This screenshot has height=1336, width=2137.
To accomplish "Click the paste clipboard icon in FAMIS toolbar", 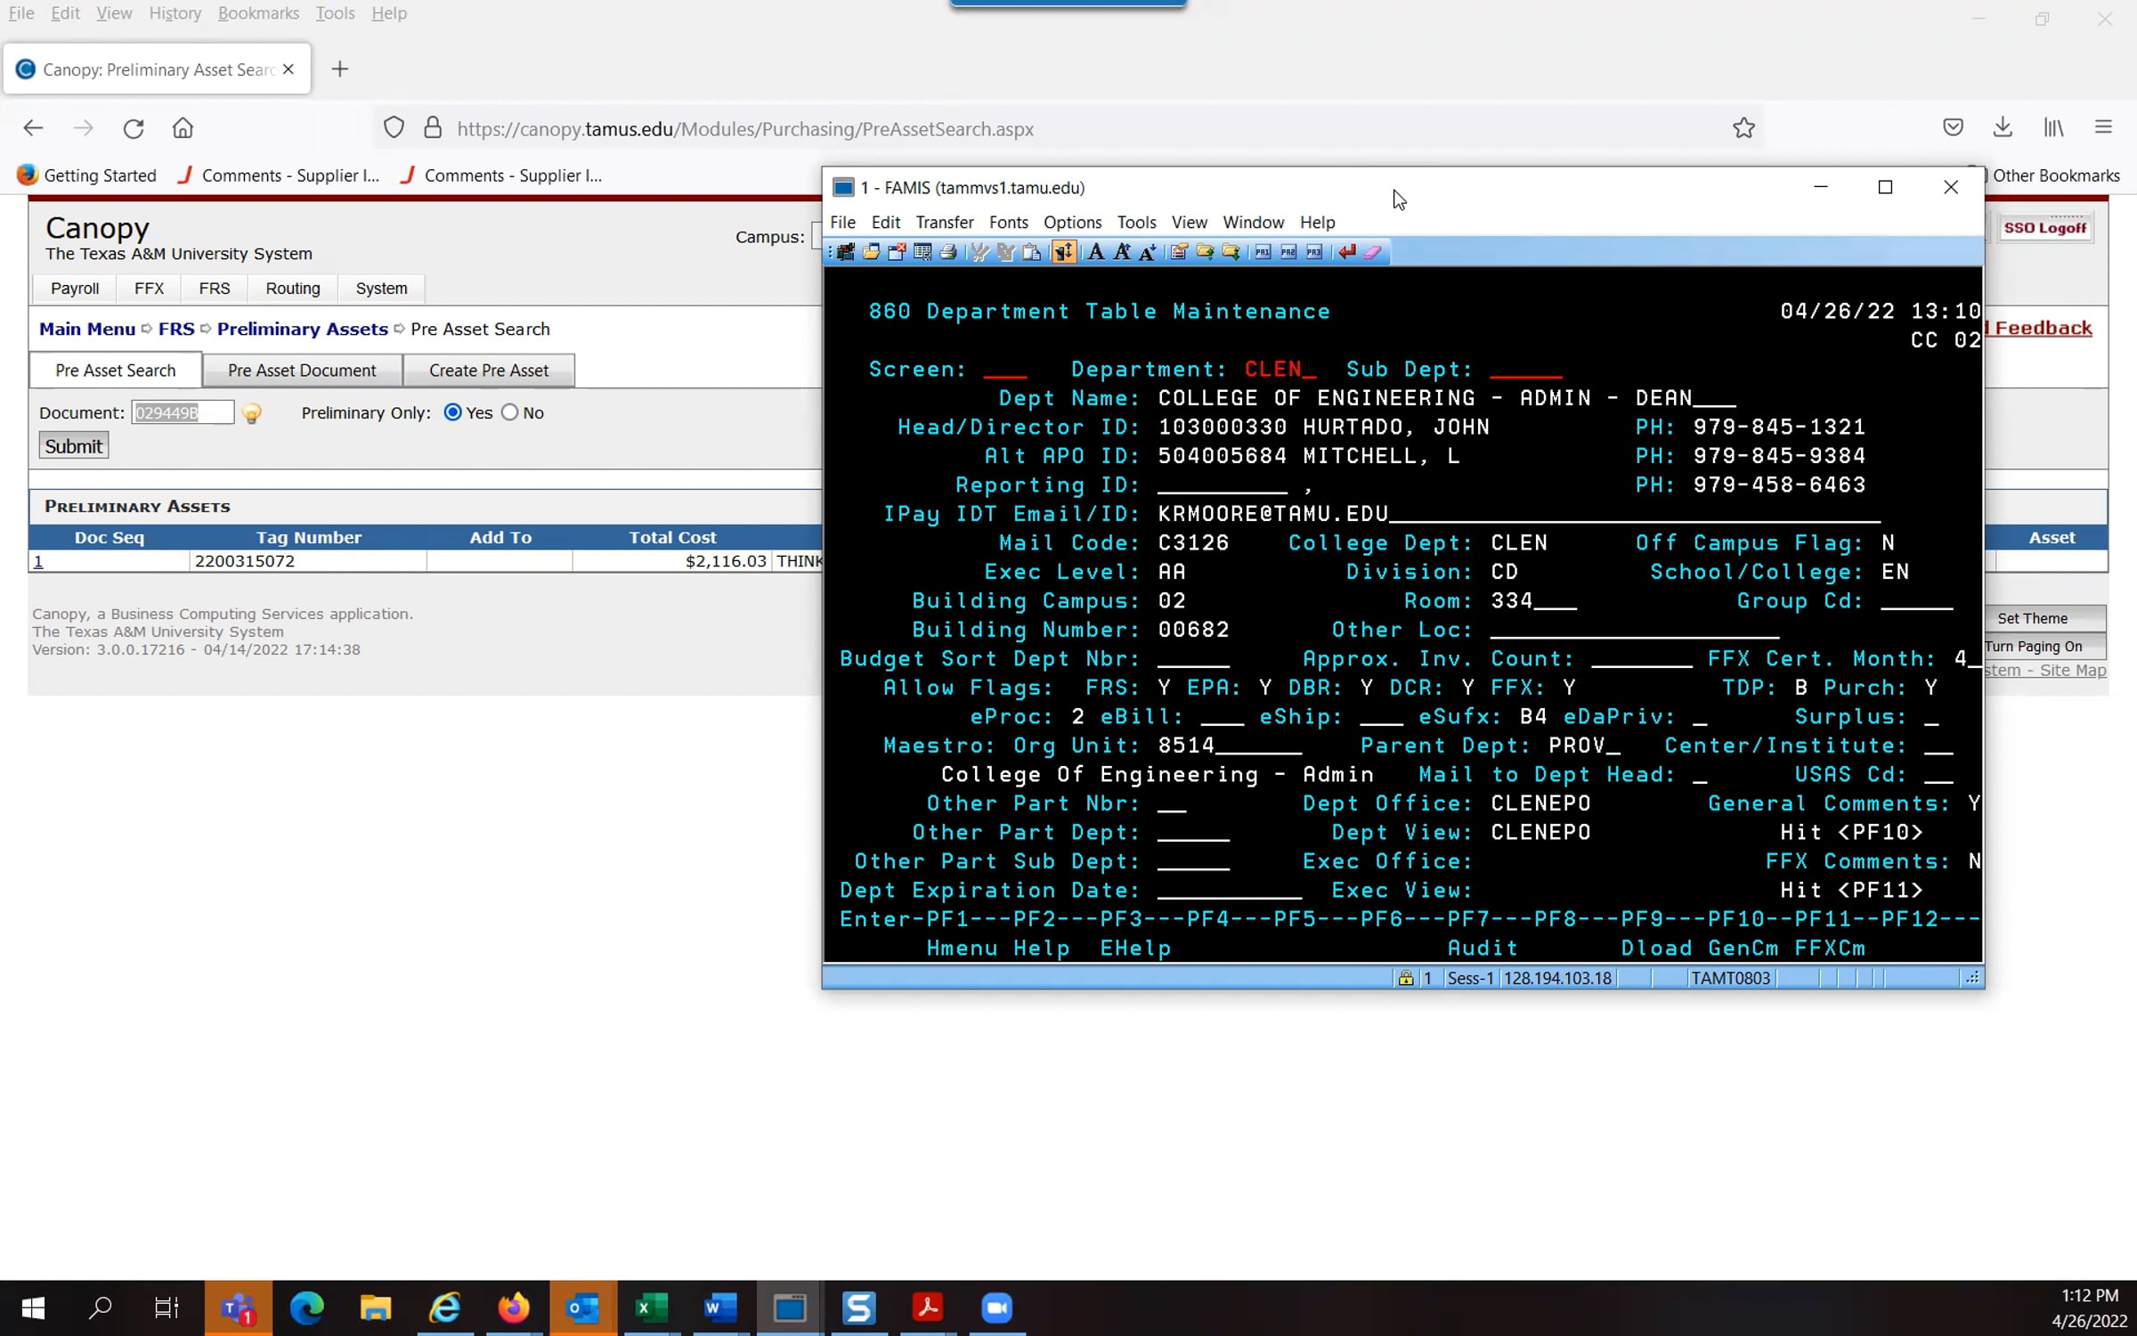I will point(1031,252).
